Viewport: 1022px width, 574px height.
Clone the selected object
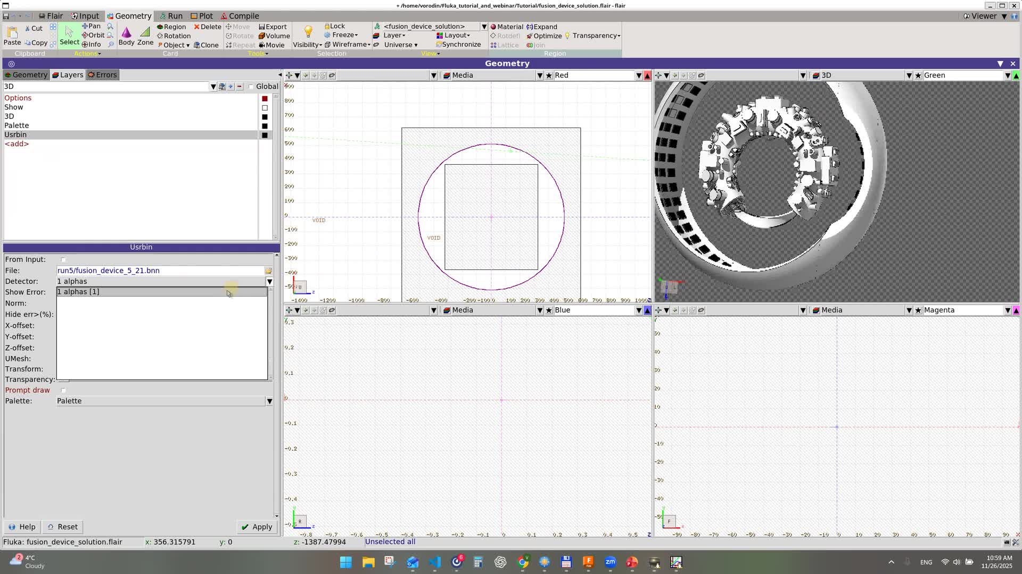(206, 45)
